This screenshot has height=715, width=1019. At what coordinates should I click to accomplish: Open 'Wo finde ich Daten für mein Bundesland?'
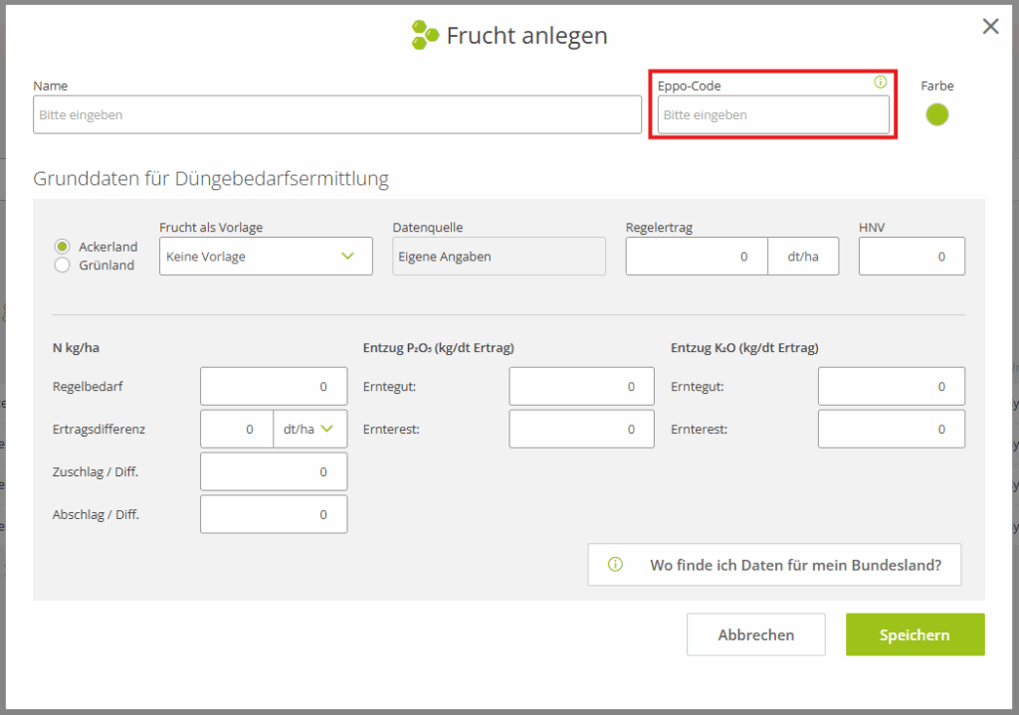pos(774,565)
